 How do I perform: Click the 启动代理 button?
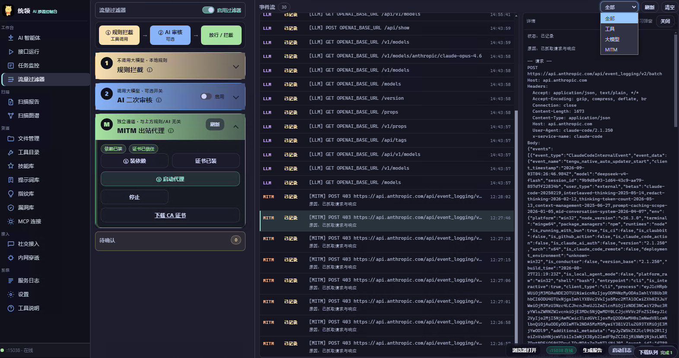[x=170, y=179]
